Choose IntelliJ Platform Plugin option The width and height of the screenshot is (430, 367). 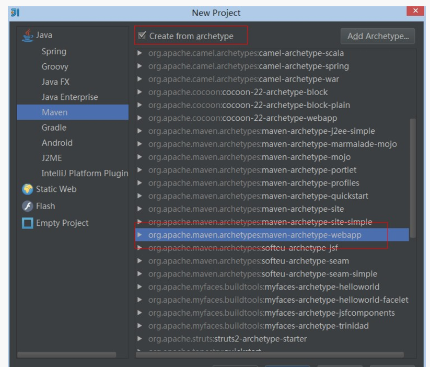[x=85, y=173]
